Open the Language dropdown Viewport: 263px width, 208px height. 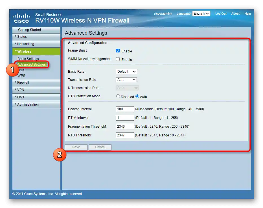201,14
